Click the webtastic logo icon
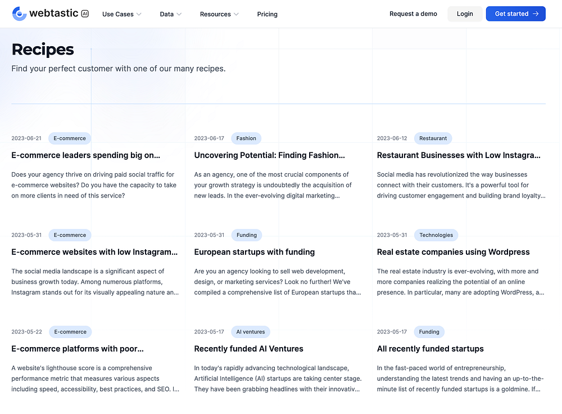This screenshot has width=562, height=414. 19,13
